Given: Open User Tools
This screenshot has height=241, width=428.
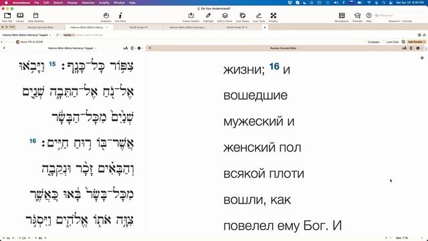Looking at the screenshot, I should tap(259, 17).
